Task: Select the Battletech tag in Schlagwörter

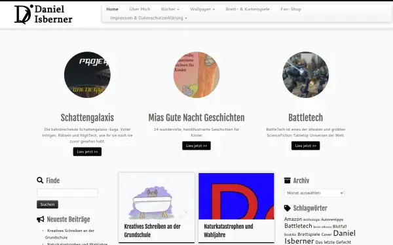Action: click(298, 226)
